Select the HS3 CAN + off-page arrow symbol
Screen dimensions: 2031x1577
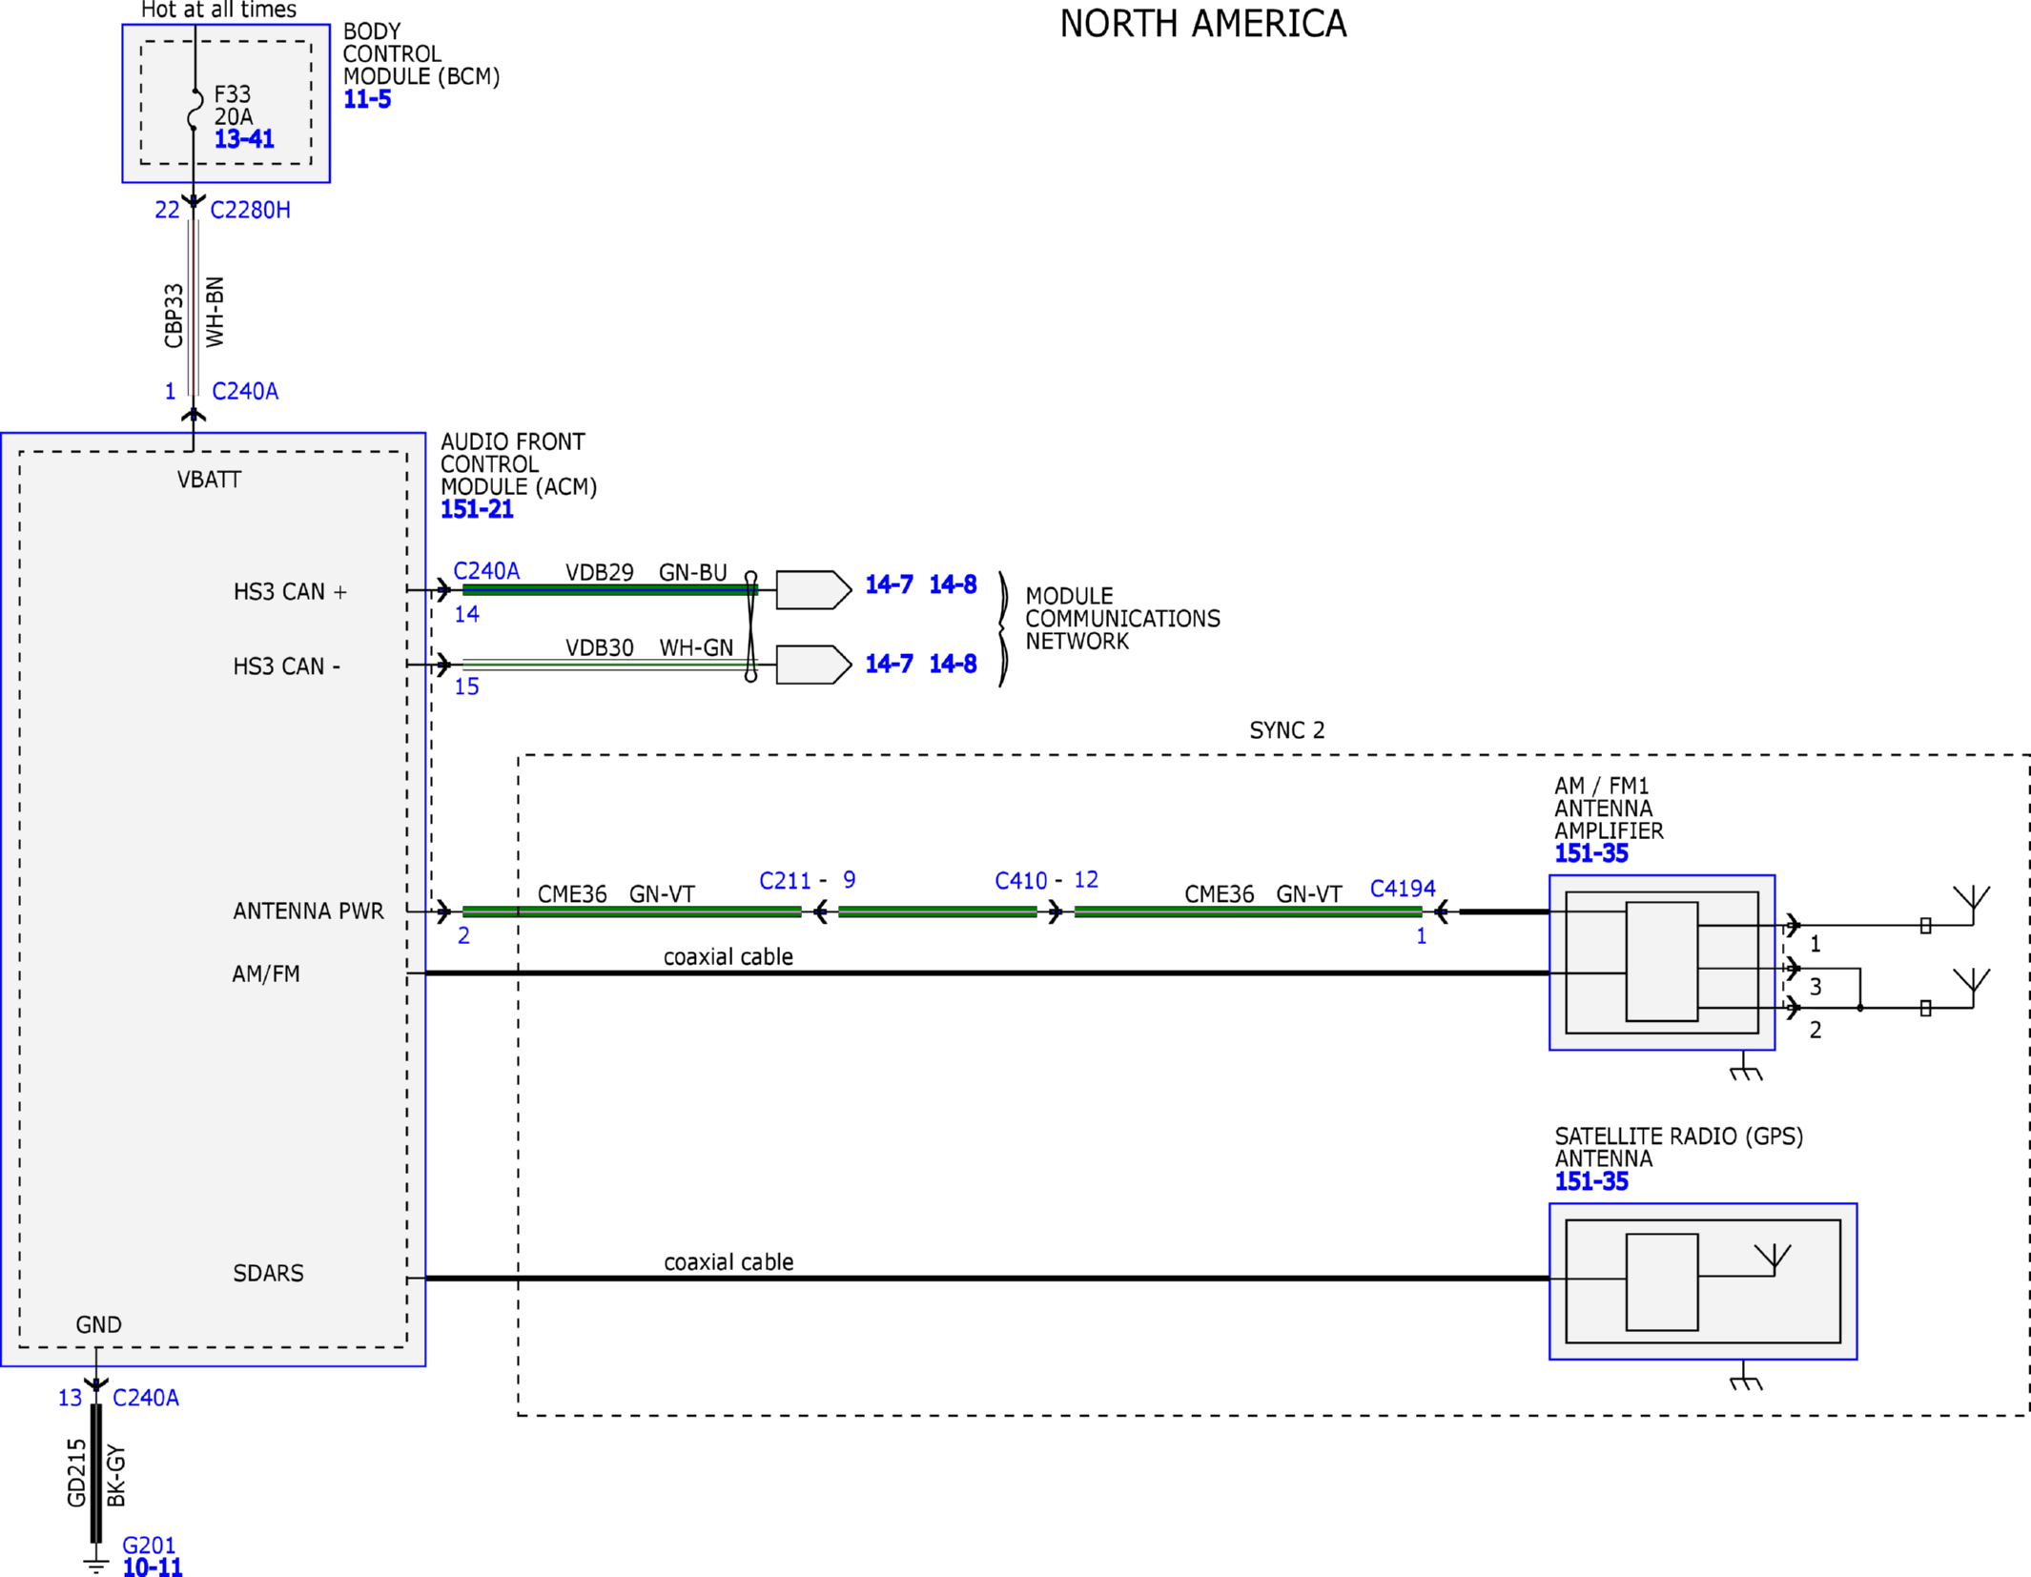813,590
